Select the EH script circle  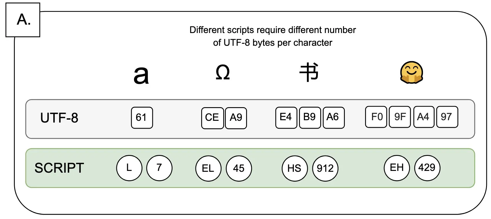(397, 168)
